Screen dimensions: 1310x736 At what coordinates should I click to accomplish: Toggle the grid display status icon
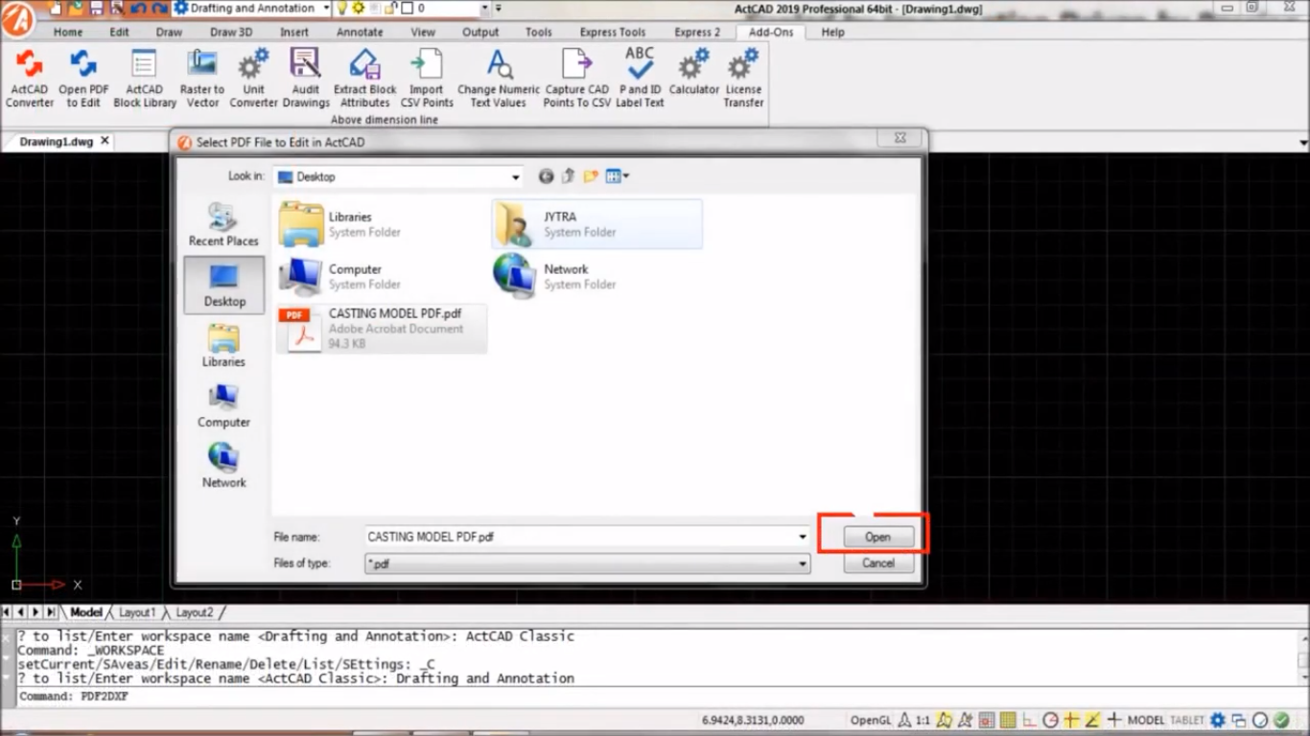(1007, 721)
